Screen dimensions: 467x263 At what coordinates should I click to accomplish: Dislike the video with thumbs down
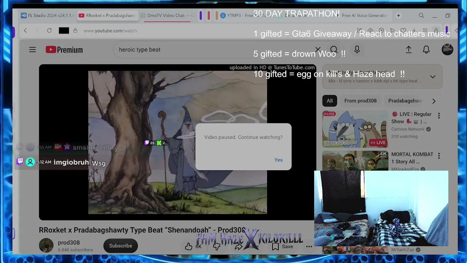pos(216,247)
